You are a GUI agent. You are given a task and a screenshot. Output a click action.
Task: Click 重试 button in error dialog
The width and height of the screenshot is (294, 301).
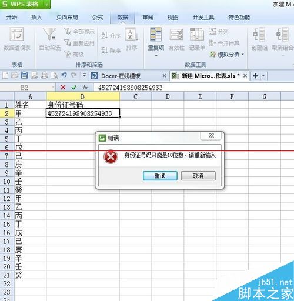160,176
